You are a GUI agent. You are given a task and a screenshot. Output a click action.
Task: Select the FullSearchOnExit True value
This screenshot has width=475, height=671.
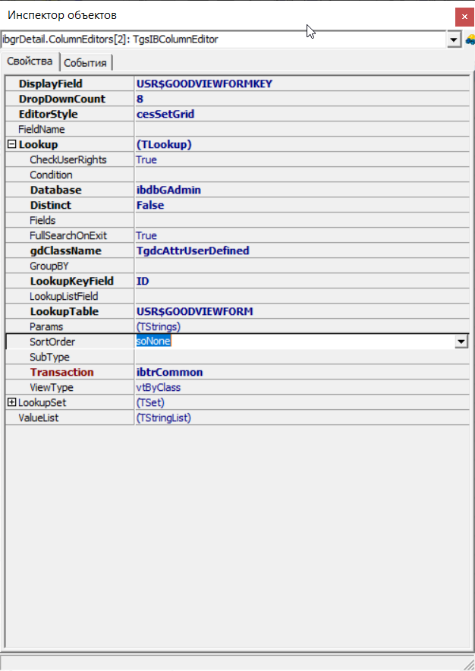click(x=146, y=235)
